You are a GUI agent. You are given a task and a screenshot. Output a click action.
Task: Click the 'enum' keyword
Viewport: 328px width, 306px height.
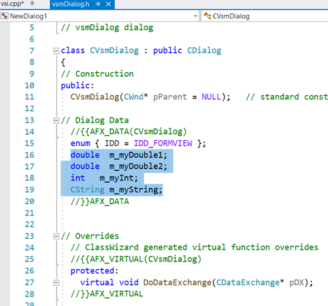pyautogui.click(x=80, y=144)
